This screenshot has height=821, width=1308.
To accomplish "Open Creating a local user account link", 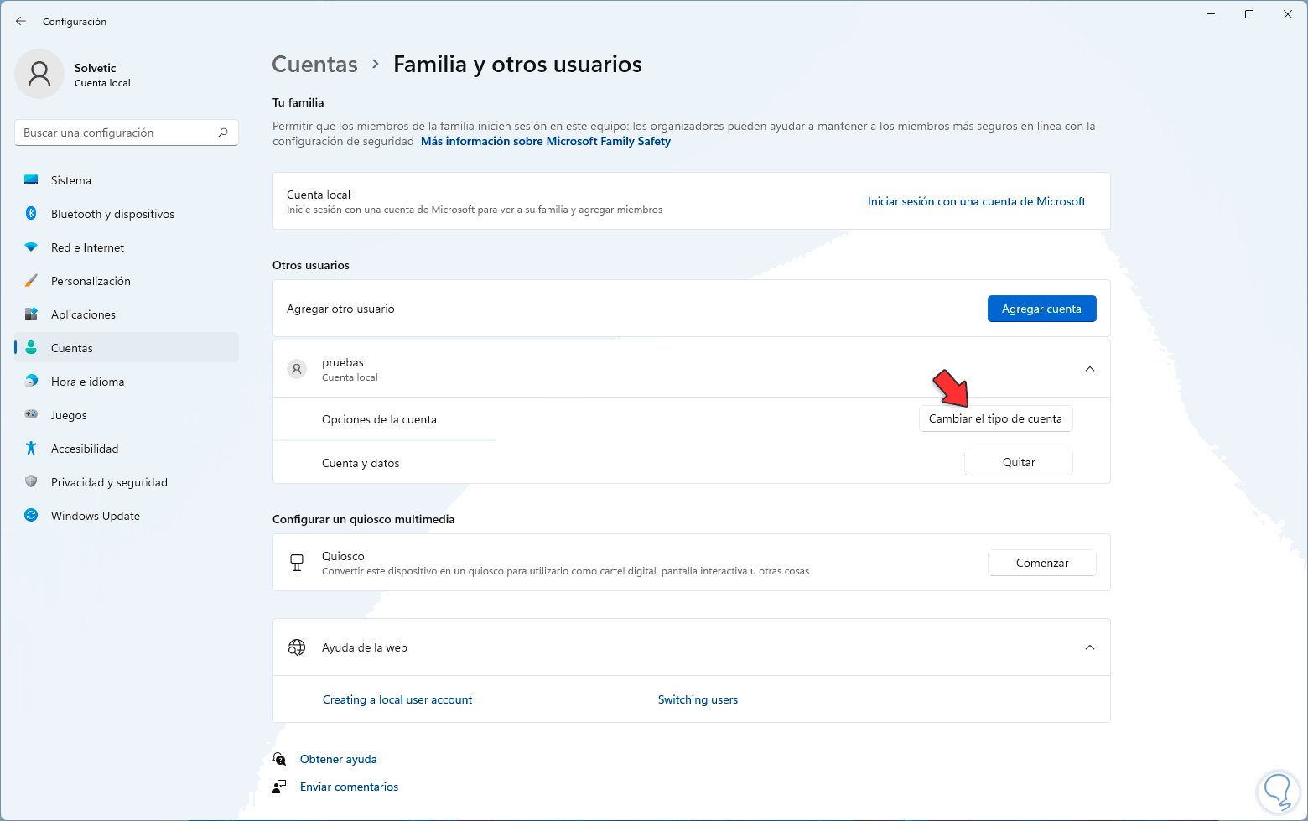I will coord(397,699).
